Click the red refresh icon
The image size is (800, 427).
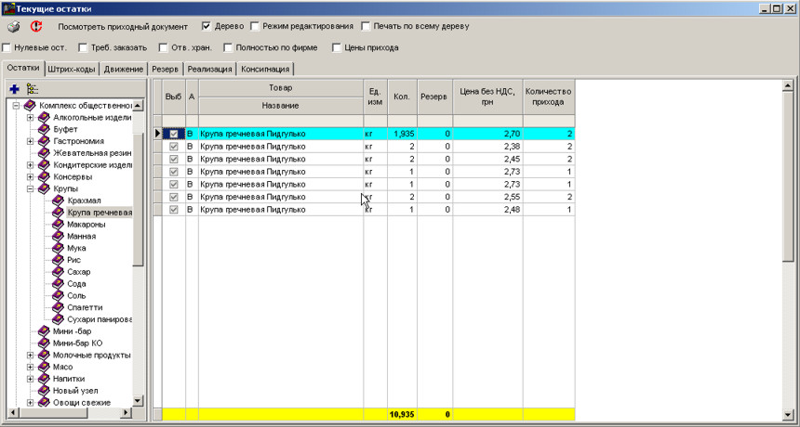pos(37,27)
